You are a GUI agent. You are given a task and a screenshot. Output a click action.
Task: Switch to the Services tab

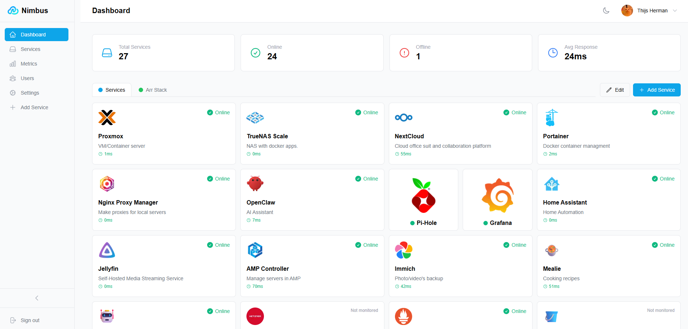[x=112, y=90]
